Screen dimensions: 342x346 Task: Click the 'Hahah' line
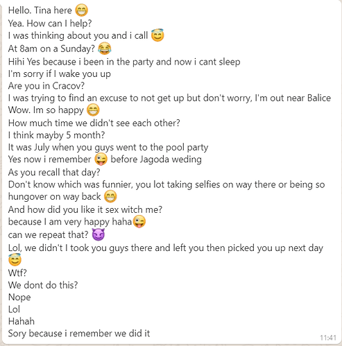point(22,321)
